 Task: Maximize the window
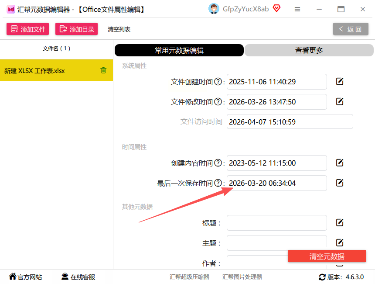point(341,9)
